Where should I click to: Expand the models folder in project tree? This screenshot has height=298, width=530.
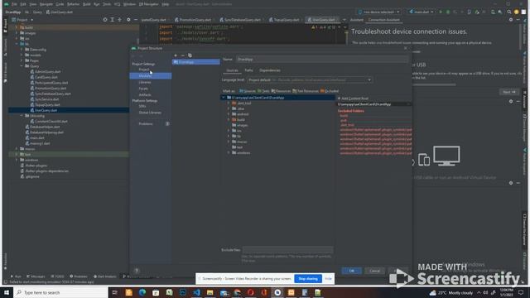(x=22, y=55)
